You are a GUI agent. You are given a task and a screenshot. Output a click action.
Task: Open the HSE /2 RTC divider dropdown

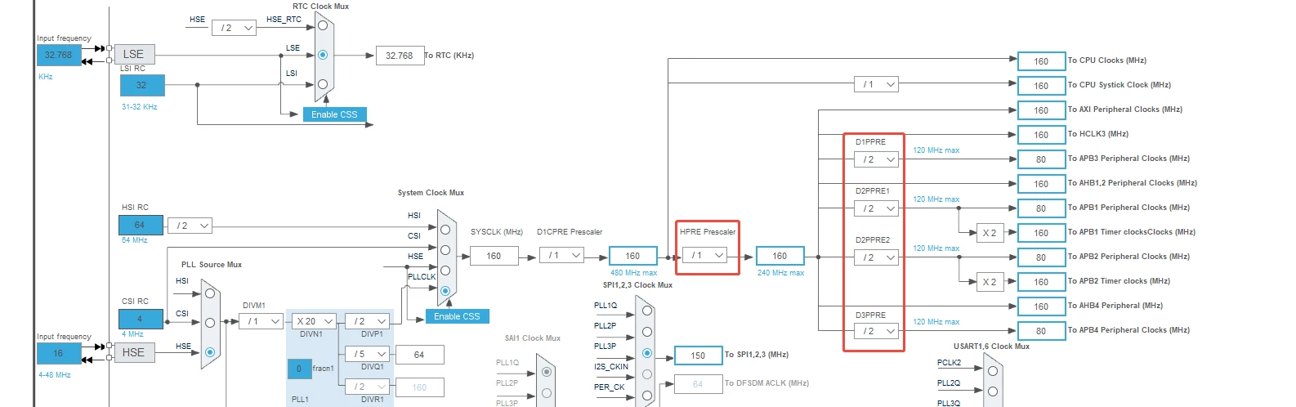(235, 28)
